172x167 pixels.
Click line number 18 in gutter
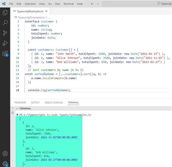click(x=17, y=90)
